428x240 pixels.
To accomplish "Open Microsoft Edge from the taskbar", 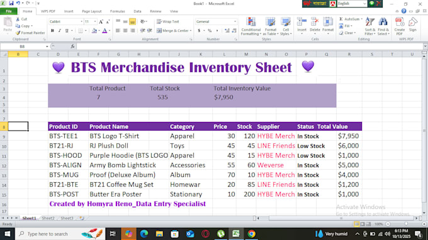I will 144,234.
